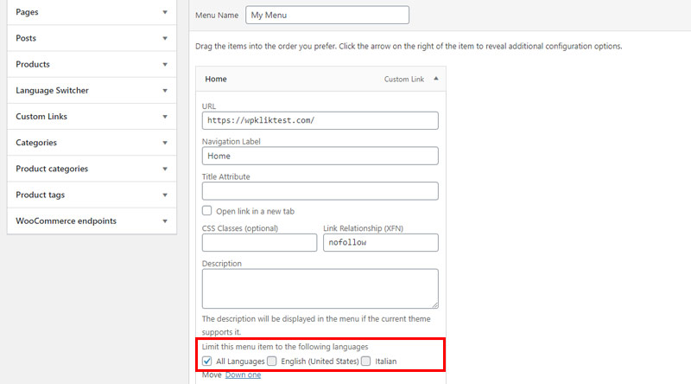The image size is (691, 384).
Task: Expand the Pages panel arrow
Action: point(165,12)
